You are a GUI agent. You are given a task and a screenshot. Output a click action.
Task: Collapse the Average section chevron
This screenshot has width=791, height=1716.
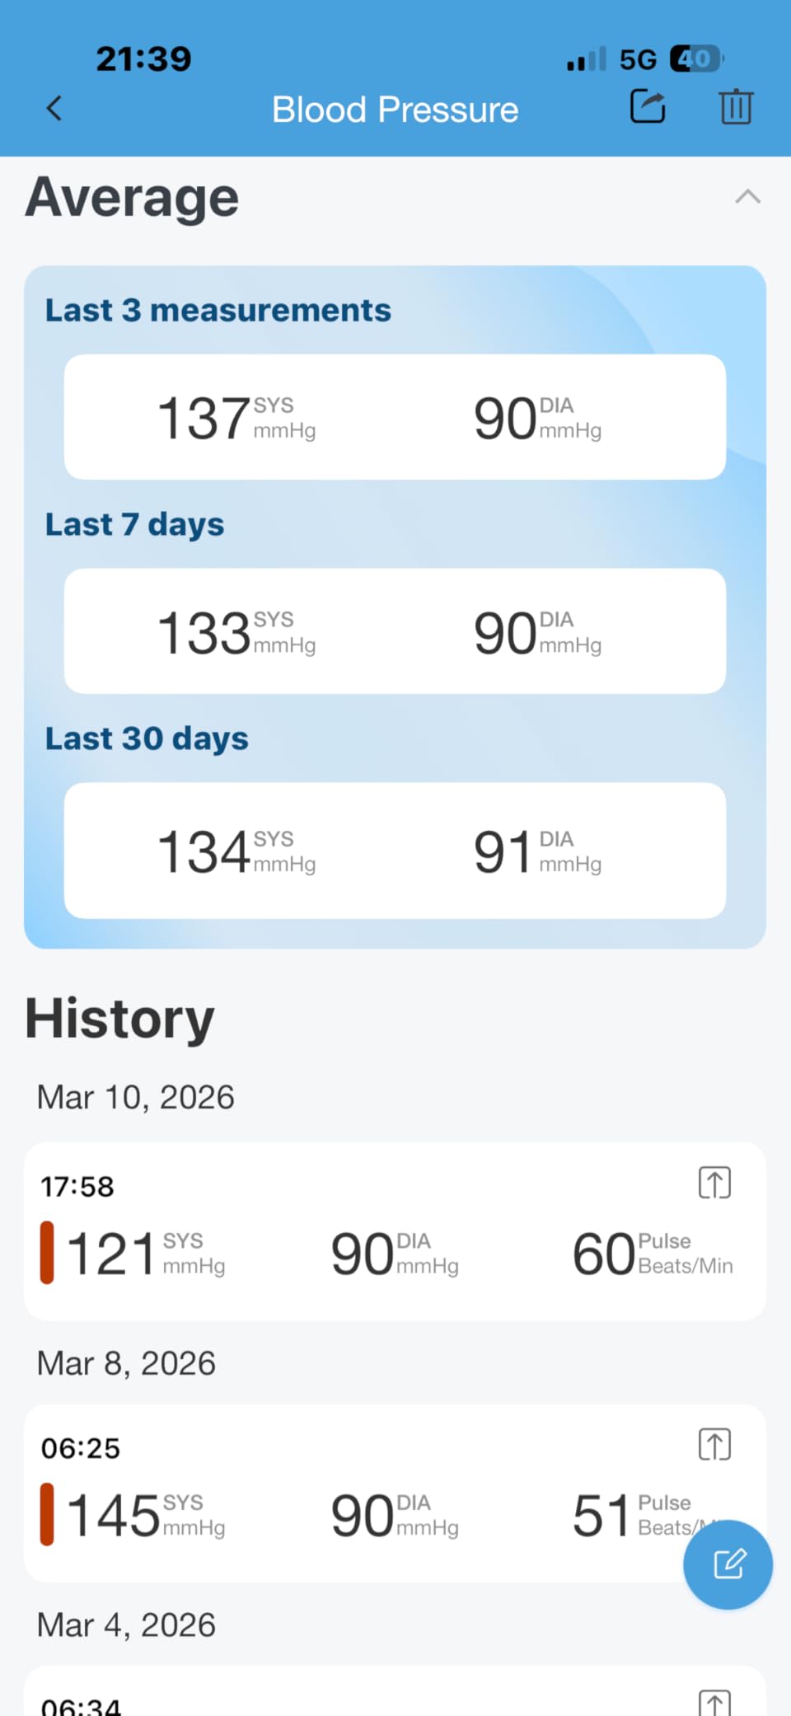click(747, 197)
